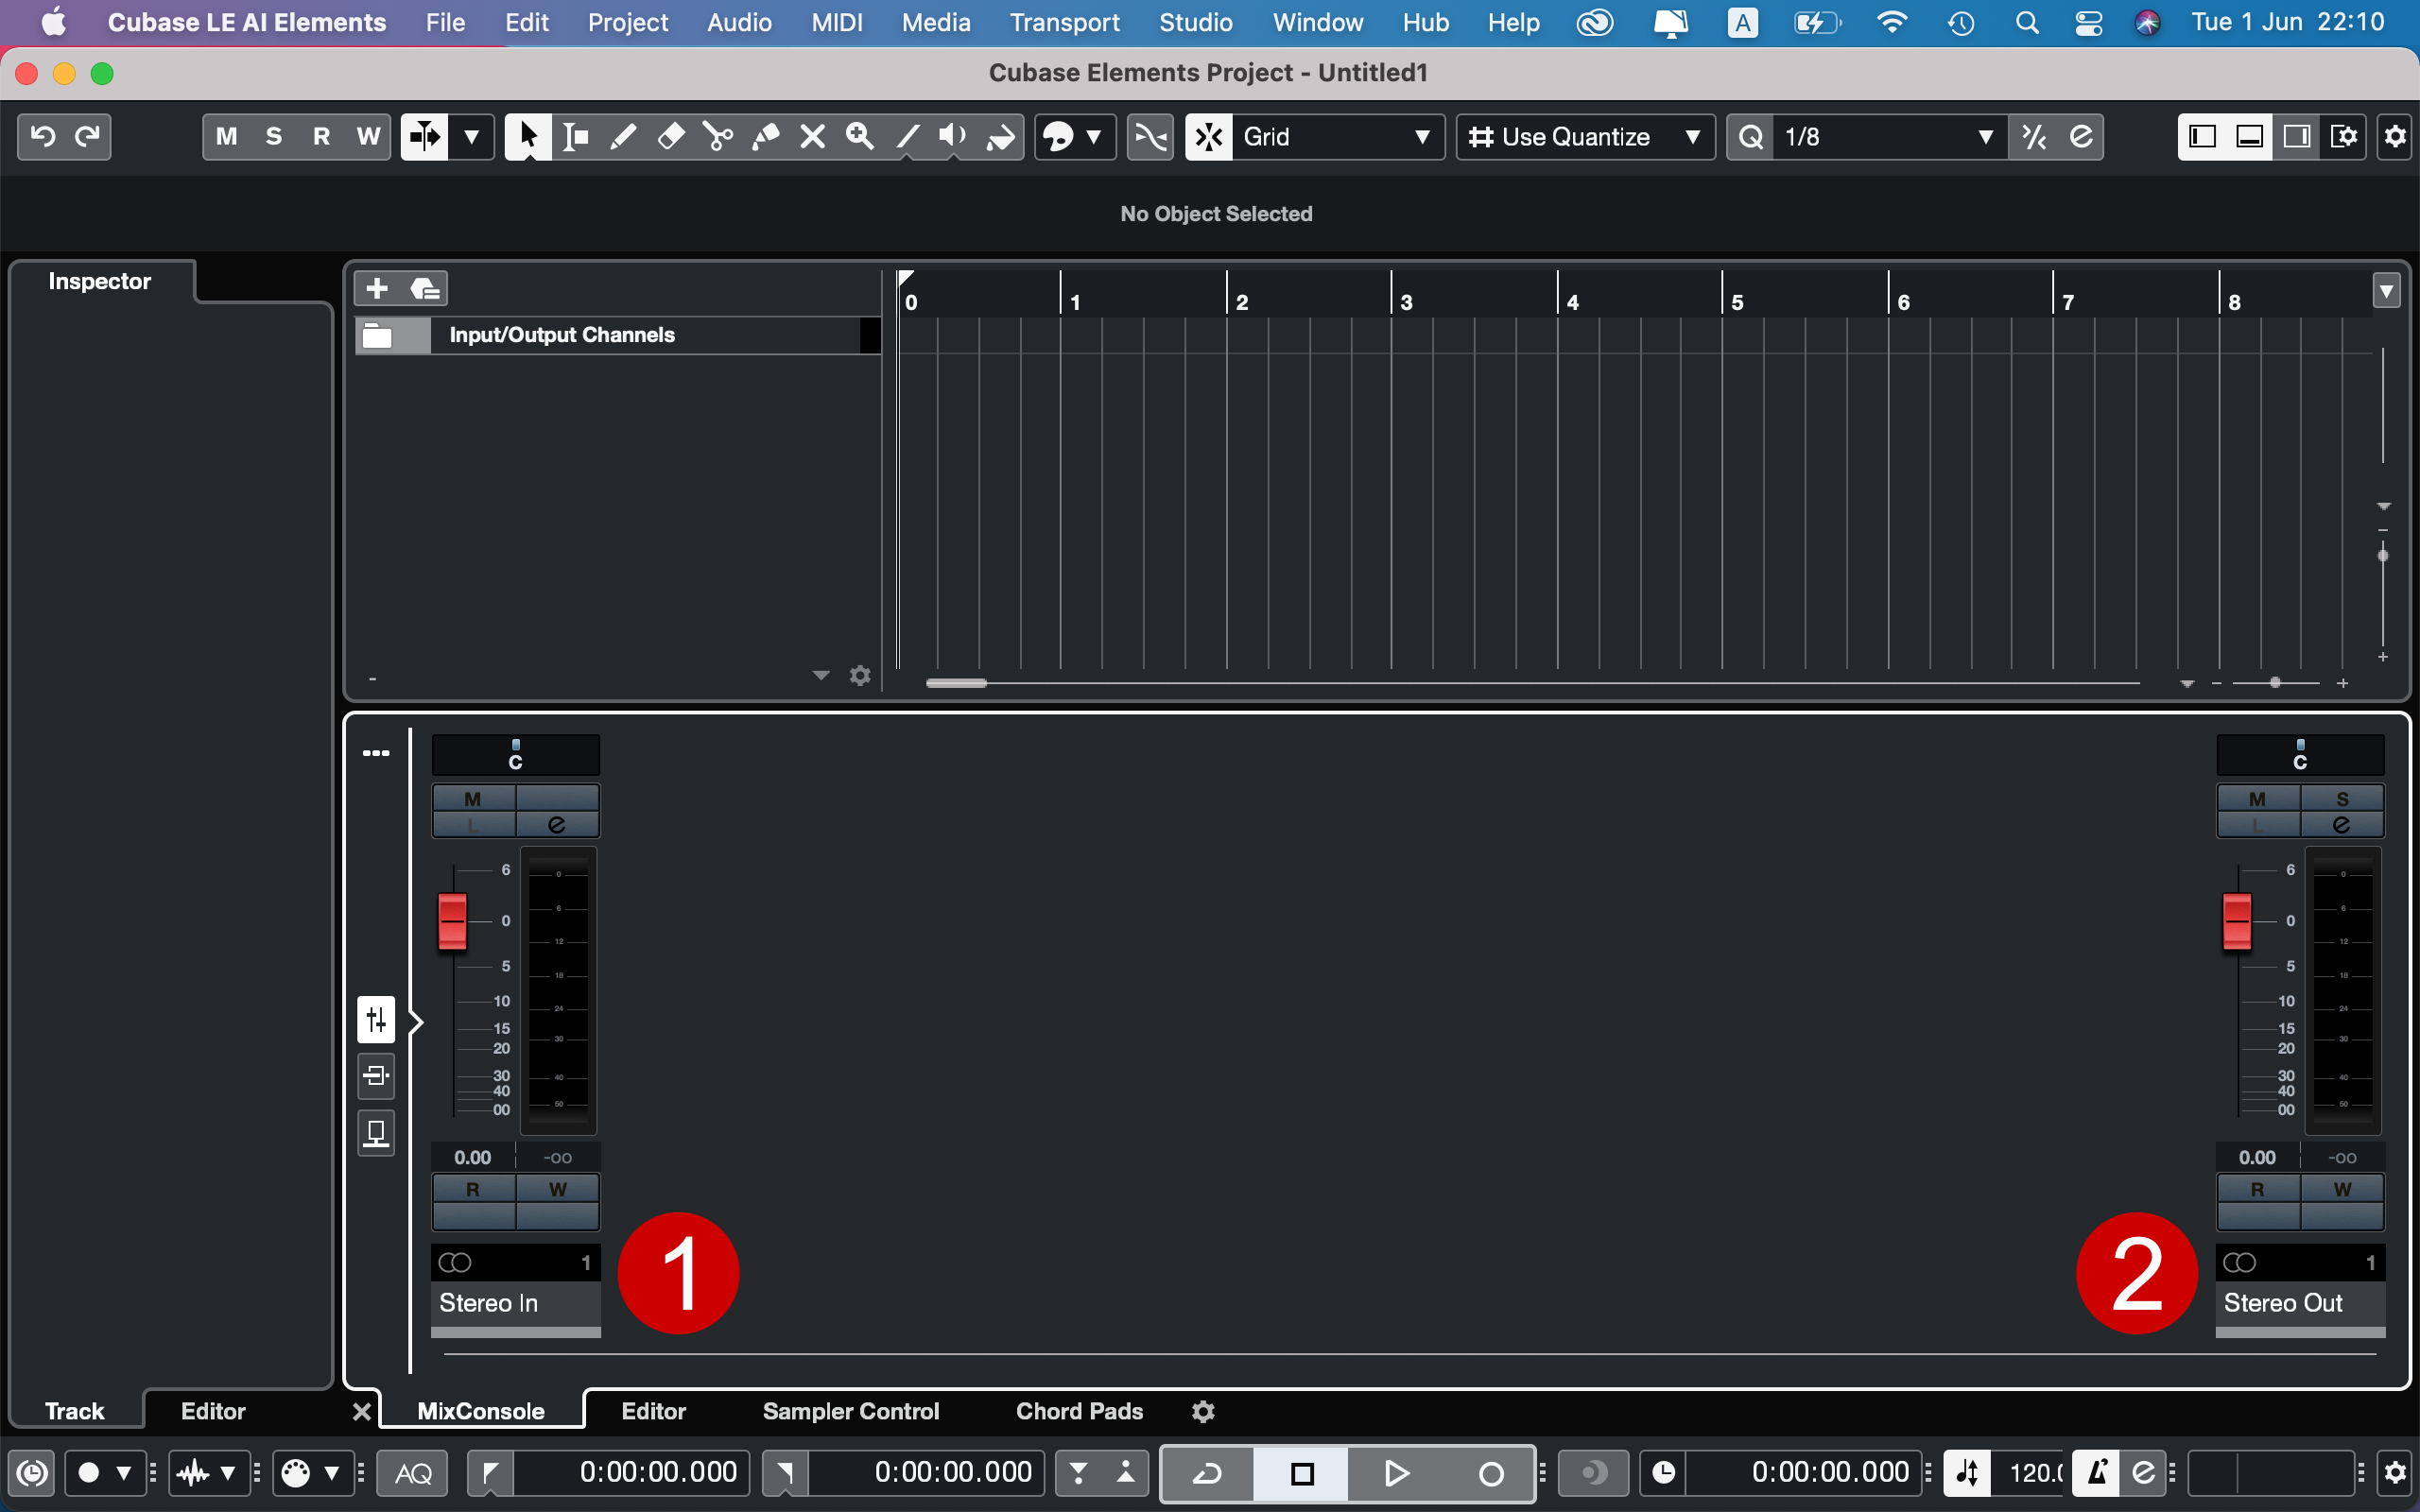Viewport: 2420px width, 1512px height.
Task: Open the MixConsole three-dot function menu
Action: click(376, 753)
